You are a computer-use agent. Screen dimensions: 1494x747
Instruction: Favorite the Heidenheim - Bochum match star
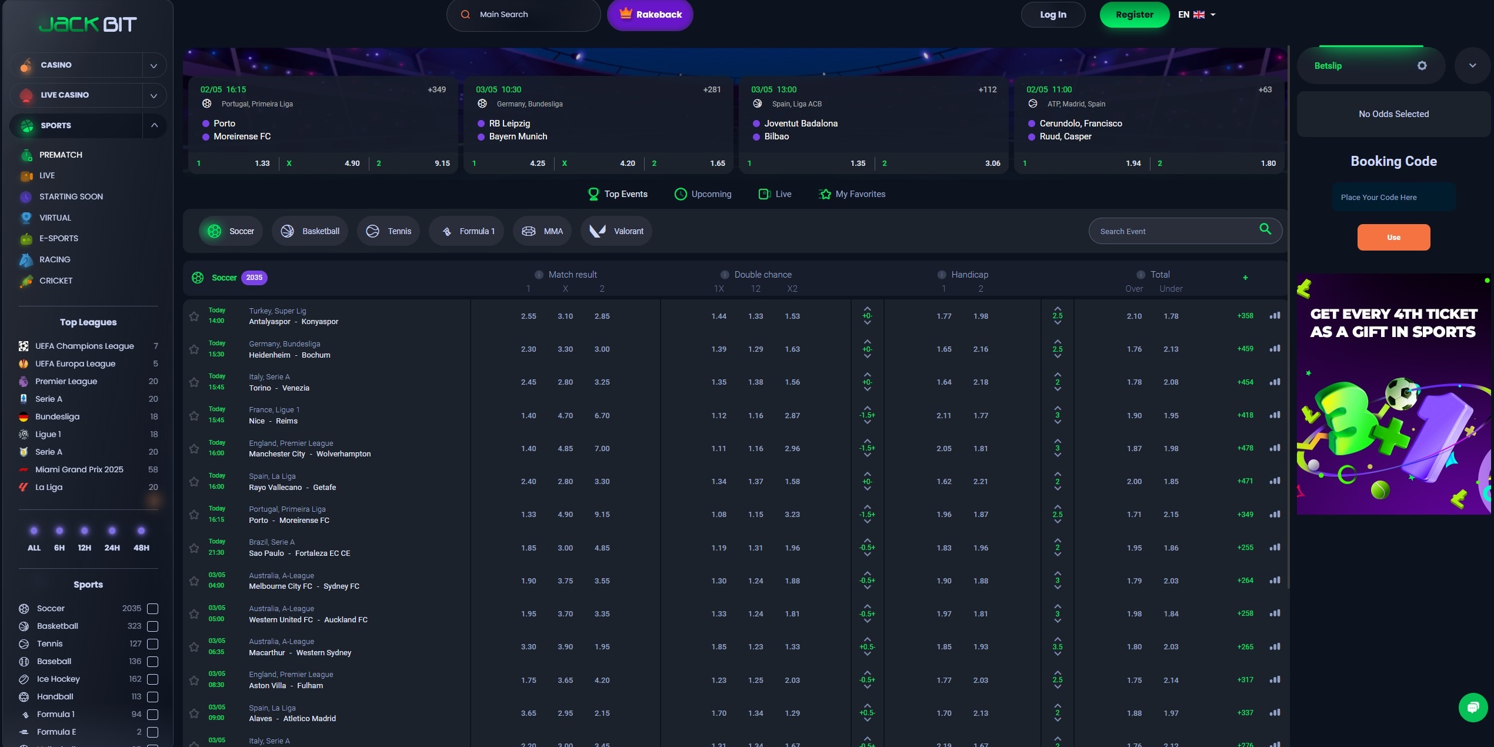194,349
